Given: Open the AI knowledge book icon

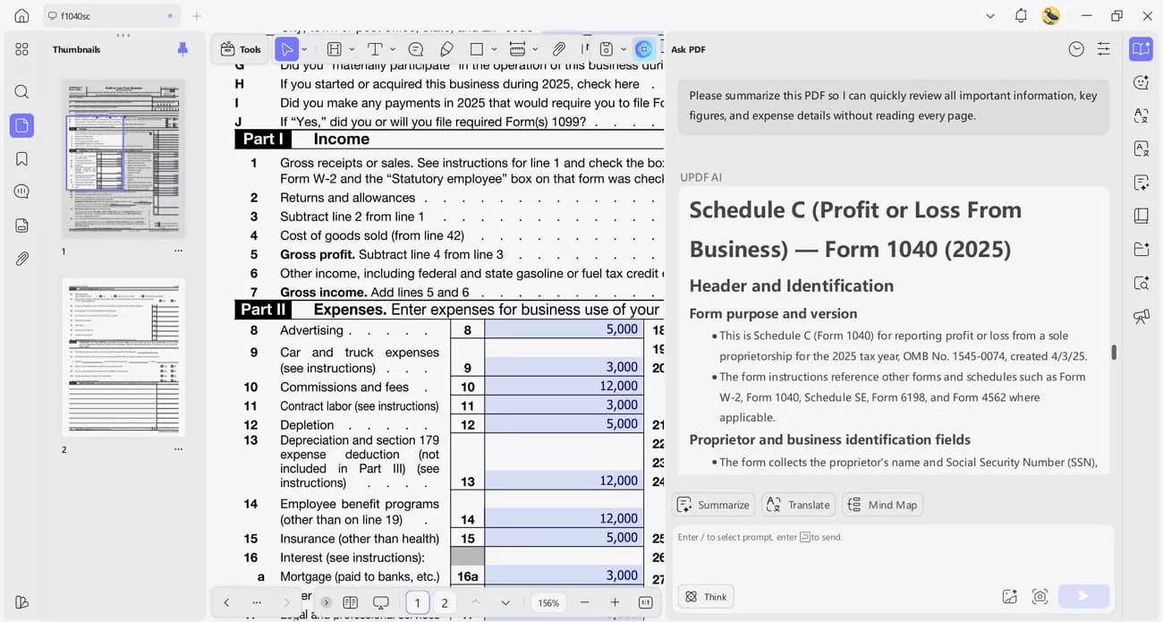Looking at the screenshot, I should tap(1141, 216).
